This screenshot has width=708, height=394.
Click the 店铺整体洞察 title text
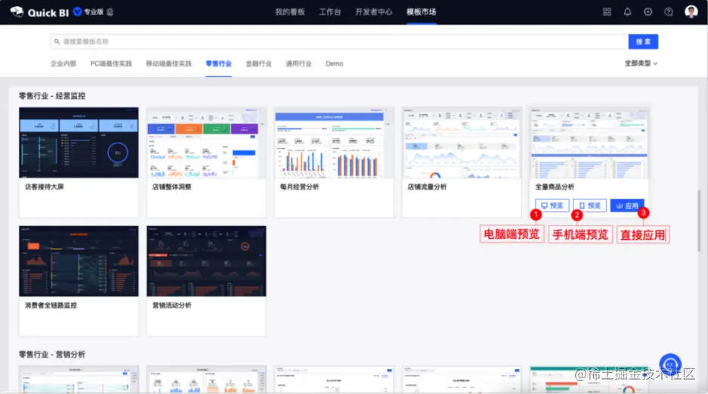click(172, 187)
